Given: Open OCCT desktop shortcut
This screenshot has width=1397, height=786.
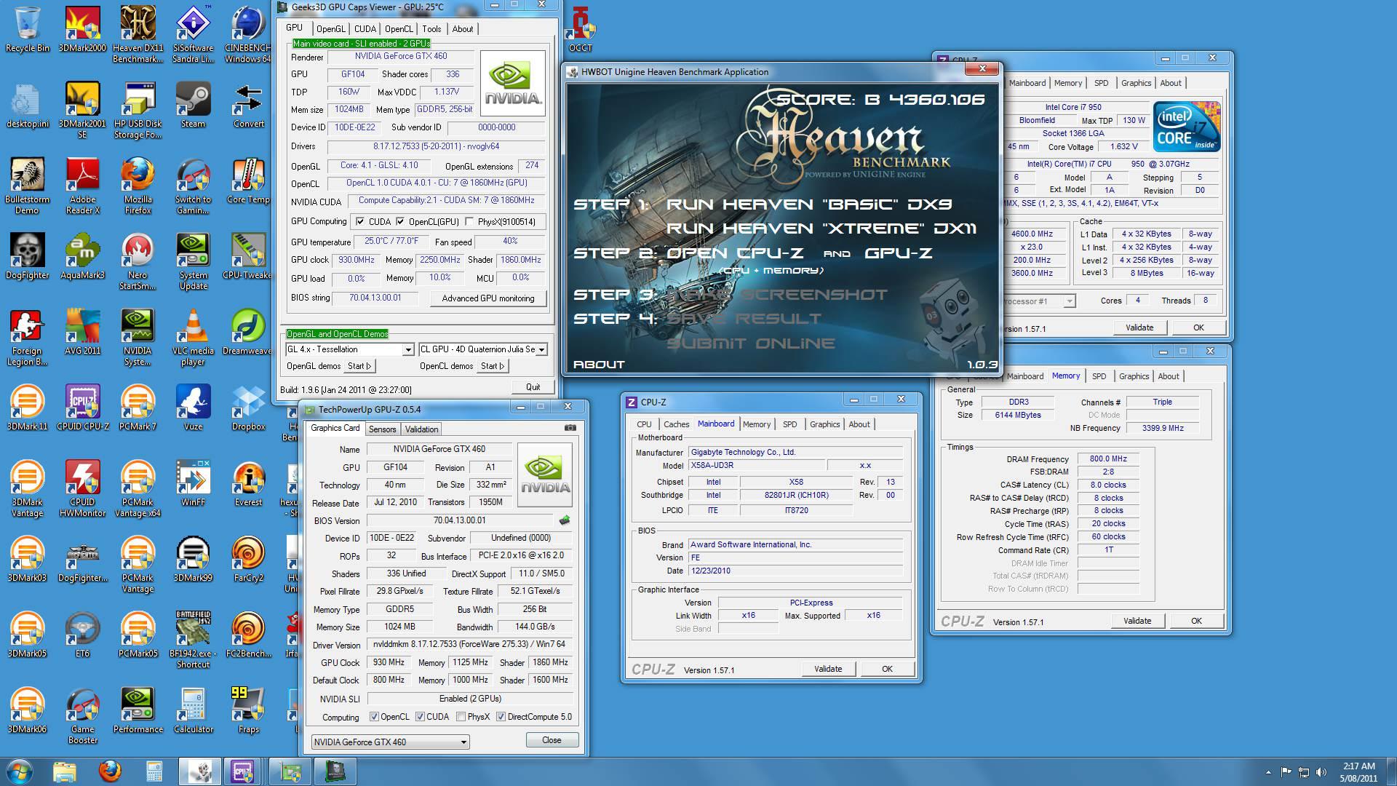Looking at the screenshot, I should (x=580, y=30).
